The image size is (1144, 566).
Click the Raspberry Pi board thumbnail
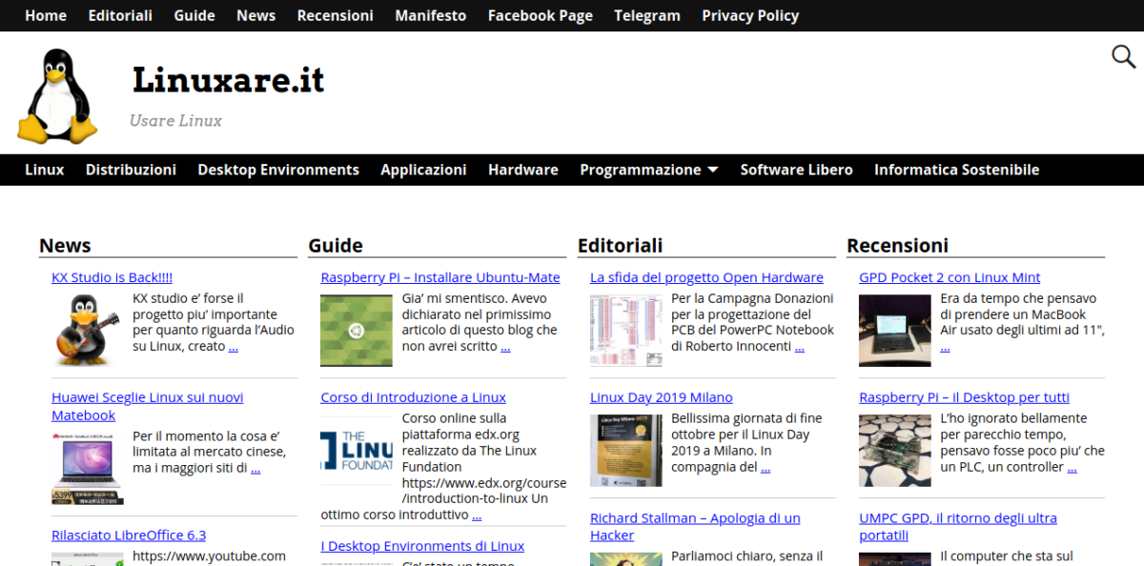(895, 450)
